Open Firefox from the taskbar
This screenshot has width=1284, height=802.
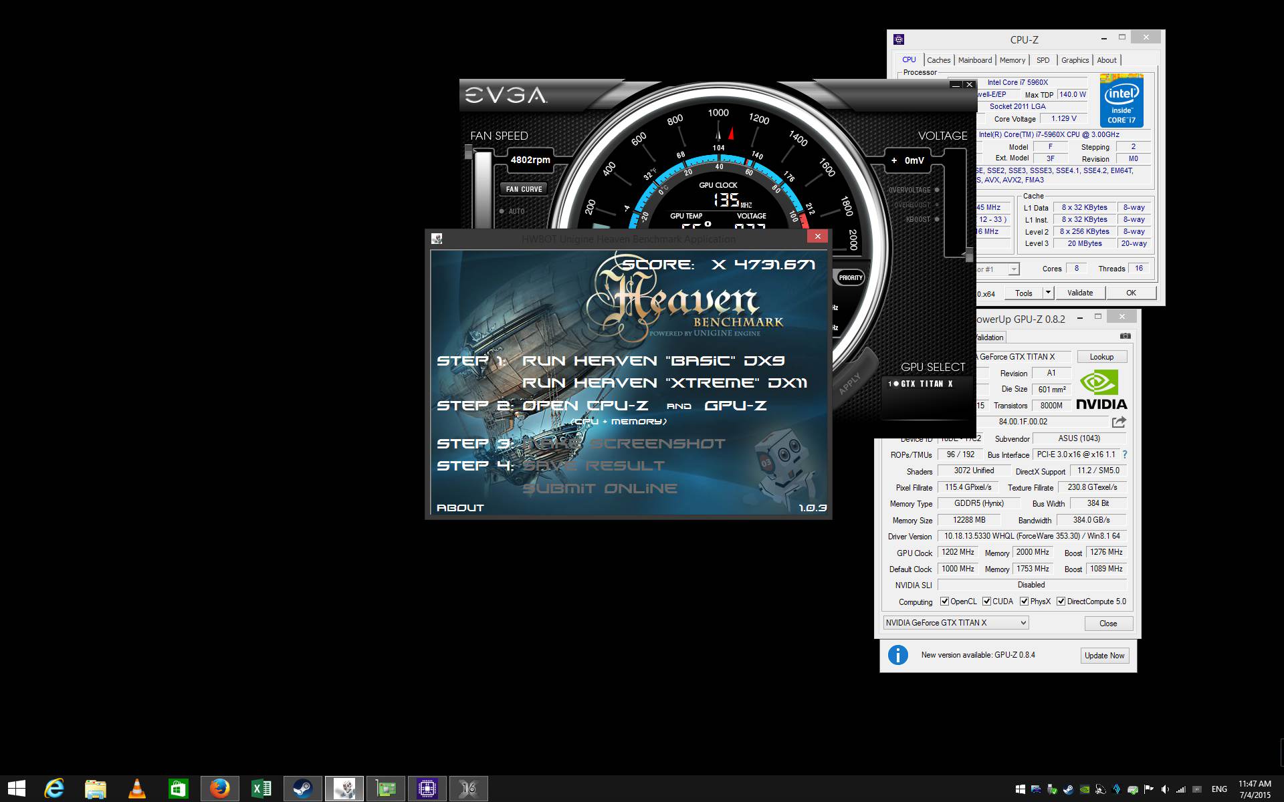tap(219, 789)
